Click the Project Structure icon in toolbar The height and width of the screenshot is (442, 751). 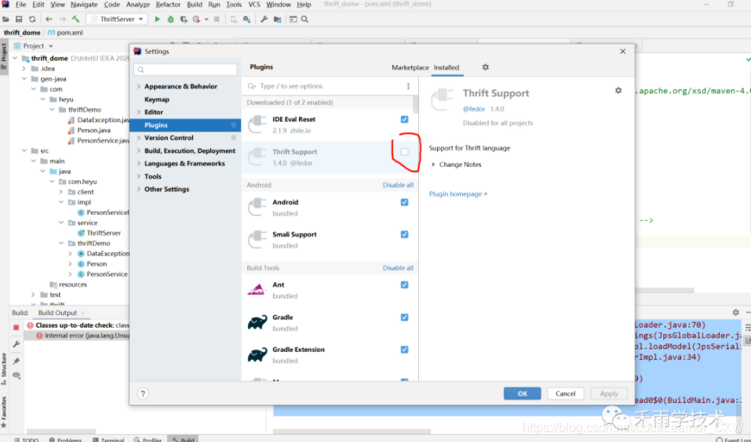[277, 19]
